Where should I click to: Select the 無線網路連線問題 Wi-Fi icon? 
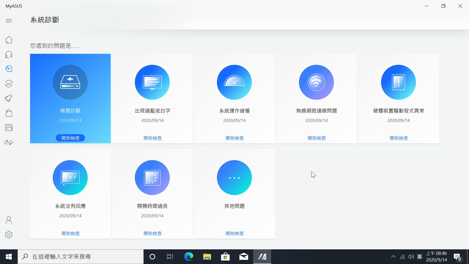tap(316, 82)
